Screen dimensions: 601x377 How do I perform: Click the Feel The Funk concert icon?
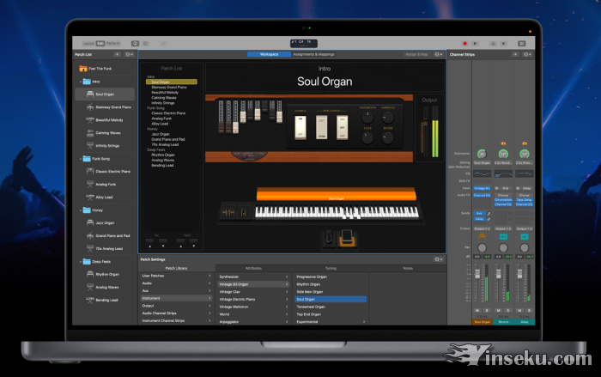pyautogui.click(x=82, y=69)
